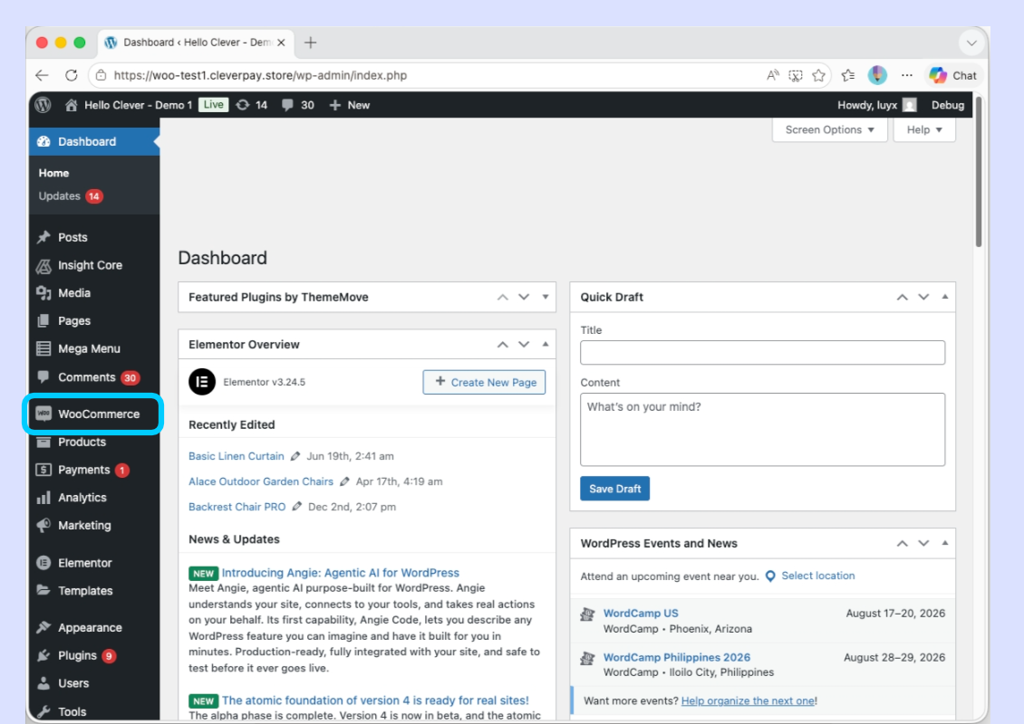
Task: Click the WooCommerce logo icon in sidebar
Action: 43,414
